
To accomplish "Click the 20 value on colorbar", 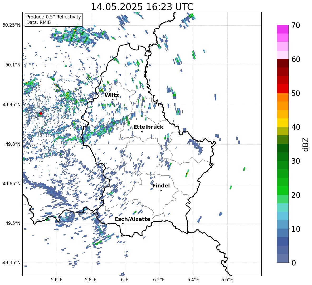I will [x=295, y=195].
